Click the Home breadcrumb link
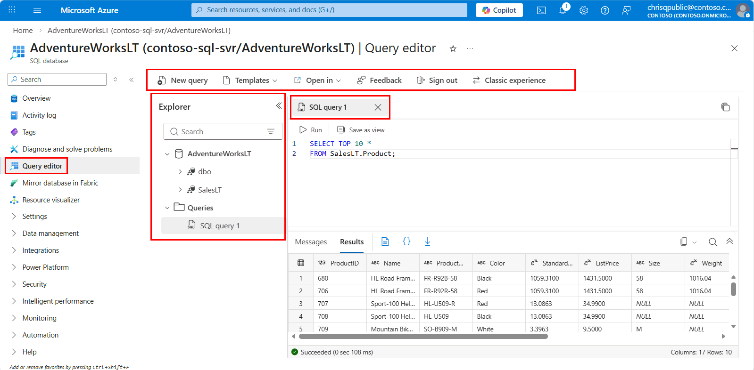Viewport: 754px width, 370px height. pyautogui.click(x=23, y=31)
